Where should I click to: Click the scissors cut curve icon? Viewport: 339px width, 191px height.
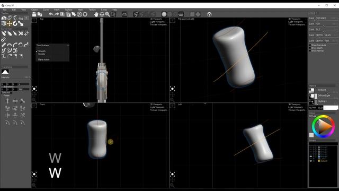(21, 33)
